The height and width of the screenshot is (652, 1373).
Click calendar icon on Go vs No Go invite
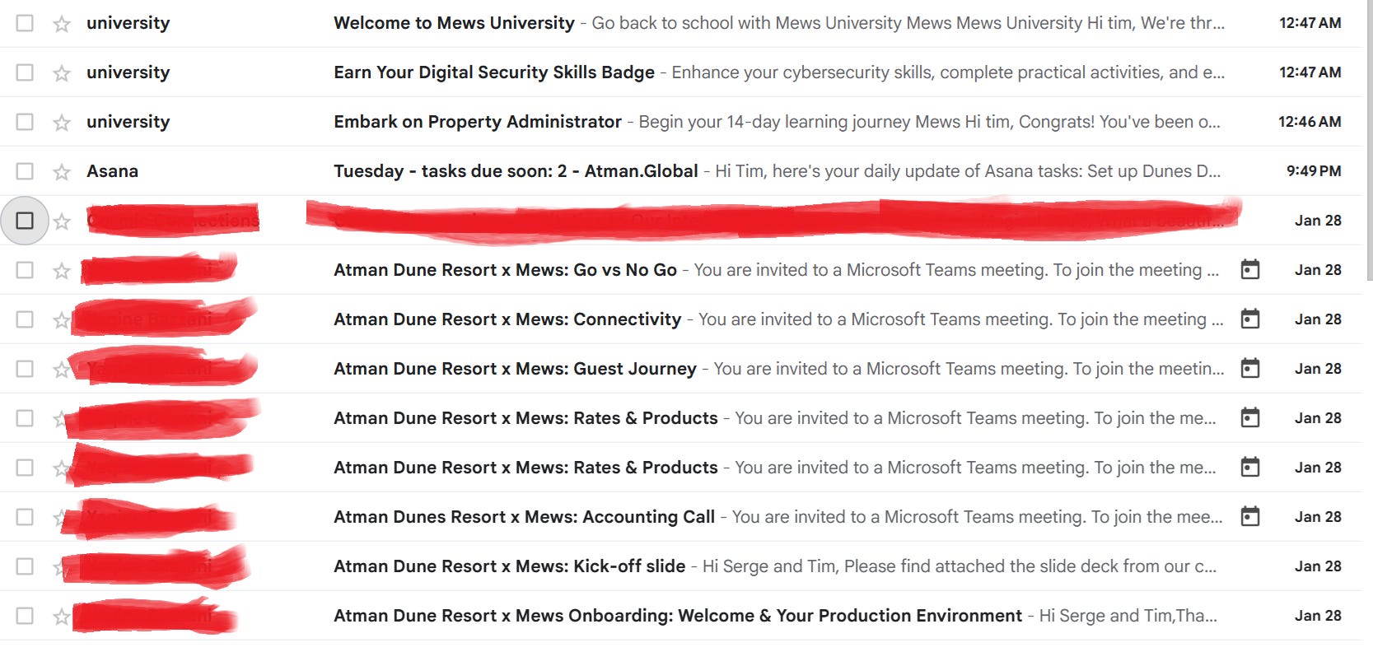point(1250,269)
